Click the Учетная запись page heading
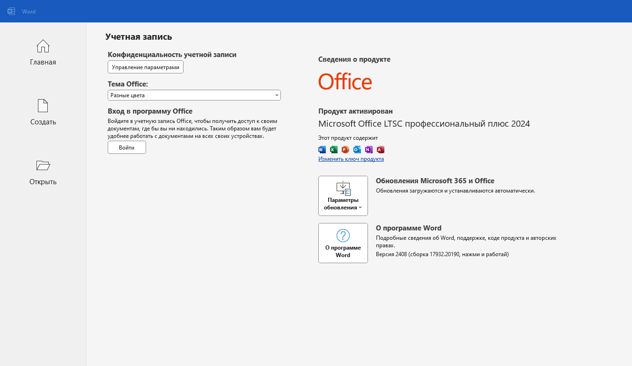Image resolution: width=632 pixels, height=366 pixels. click(139, 37)
